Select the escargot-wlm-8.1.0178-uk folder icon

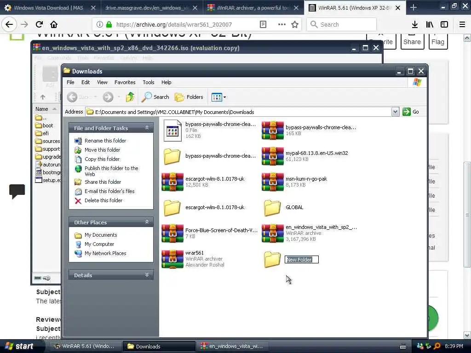[172, 208]
